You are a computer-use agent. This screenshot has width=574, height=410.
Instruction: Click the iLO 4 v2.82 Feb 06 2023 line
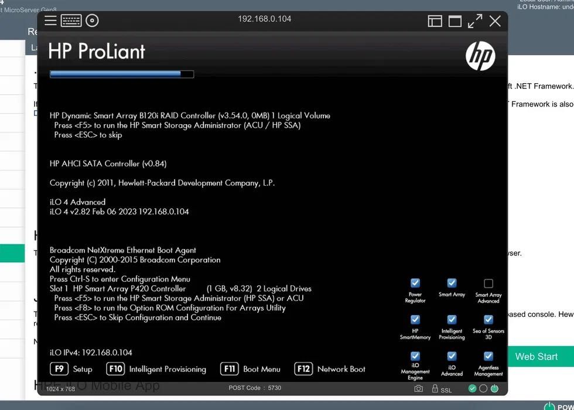[119, 211]
